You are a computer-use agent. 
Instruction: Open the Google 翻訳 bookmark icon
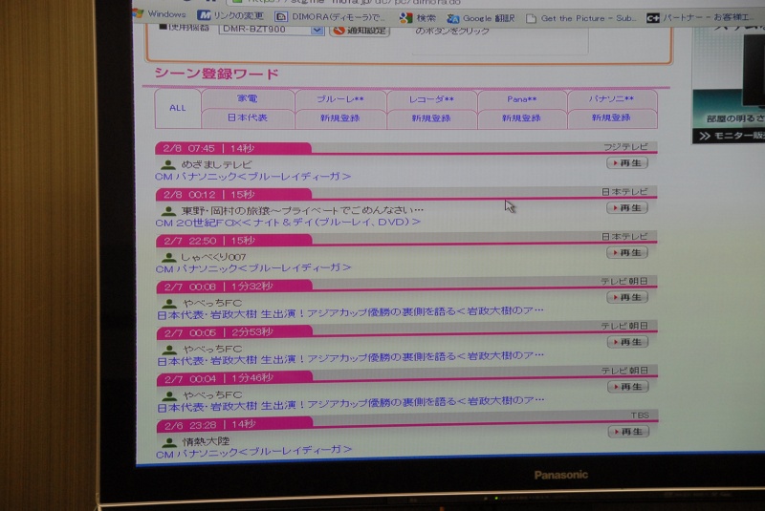[x=453, y=17]
